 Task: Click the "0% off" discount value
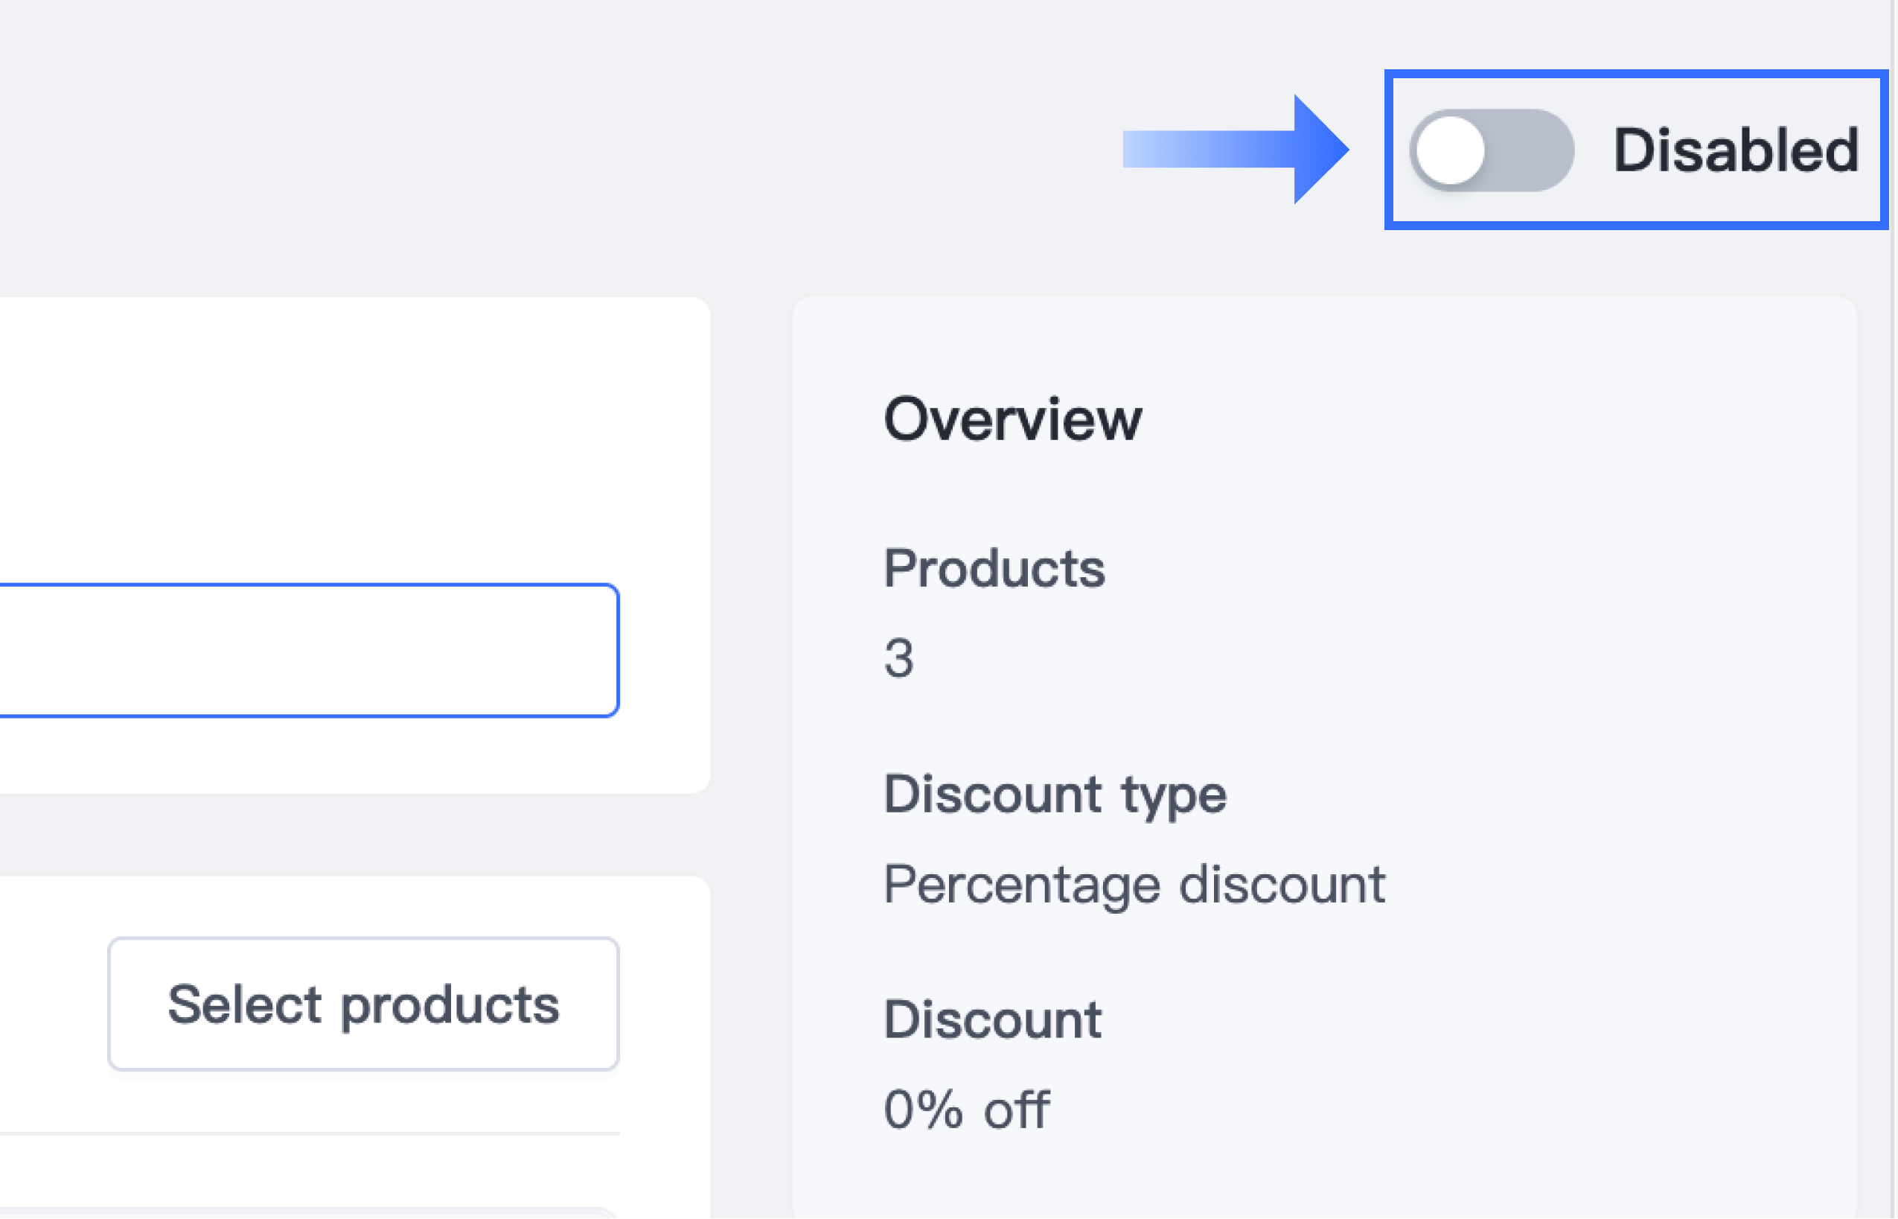pos(966,1109)
